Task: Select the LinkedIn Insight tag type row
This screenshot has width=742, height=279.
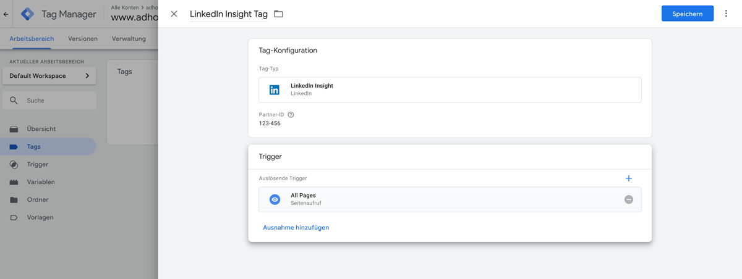Action: coord(450,90)
